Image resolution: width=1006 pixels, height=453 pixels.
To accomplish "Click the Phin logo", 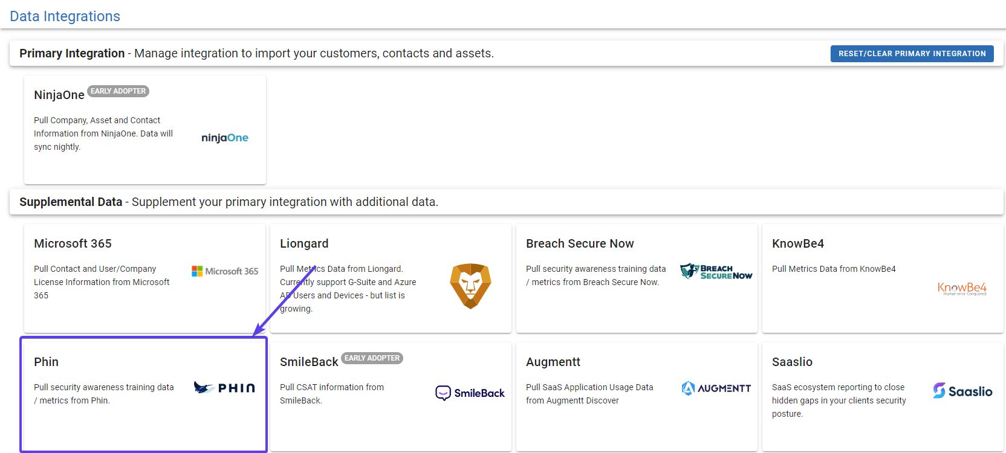I will [224, 388].
